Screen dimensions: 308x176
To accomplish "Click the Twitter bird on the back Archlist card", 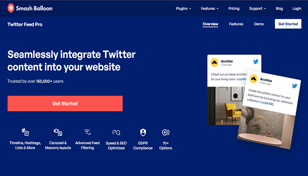I will [256, 62].
